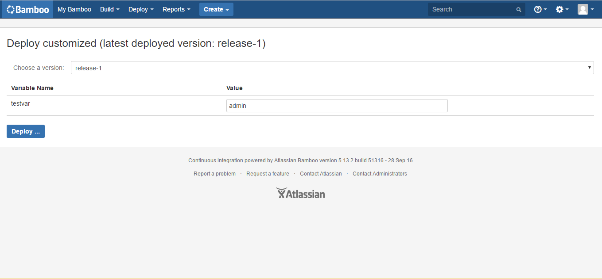This screenshot has width=602, height=279.
Task: Open the Build dropdown menu
Action: coord(109,9)
